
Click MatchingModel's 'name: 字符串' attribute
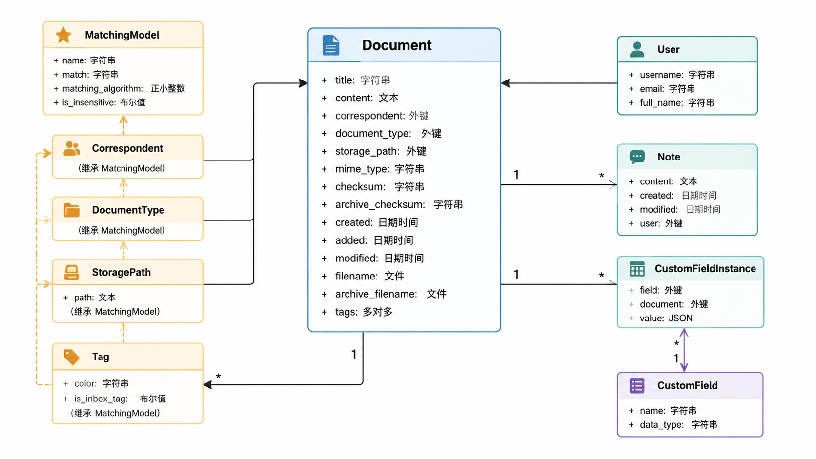click(84, 60)
